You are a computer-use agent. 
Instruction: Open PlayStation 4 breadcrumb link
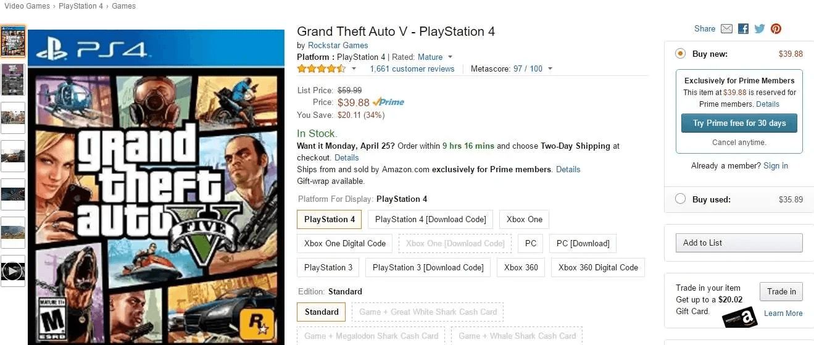pyautogui.click(x=81, y=6)
